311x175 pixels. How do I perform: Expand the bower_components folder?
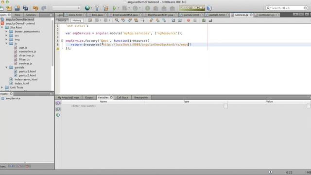pos(6,31)
